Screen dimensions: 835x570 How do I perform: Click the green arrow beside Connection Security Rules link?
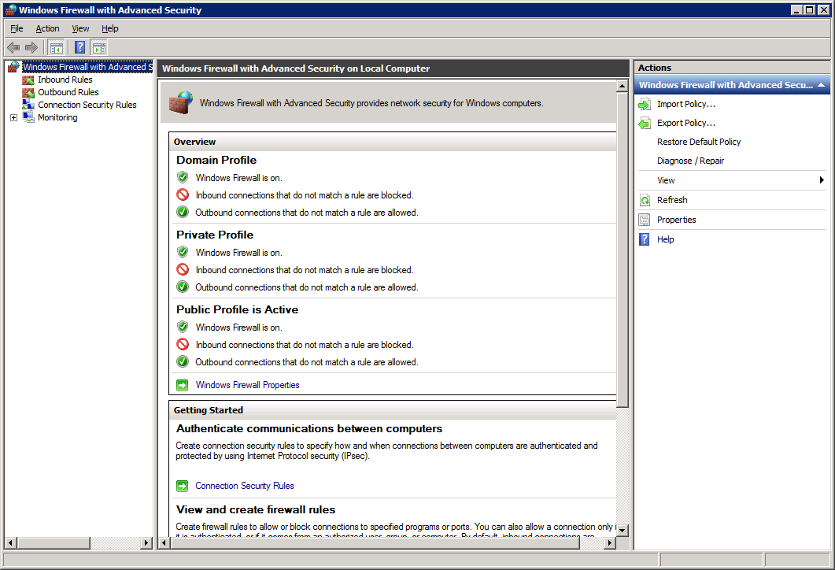[182, 486]
